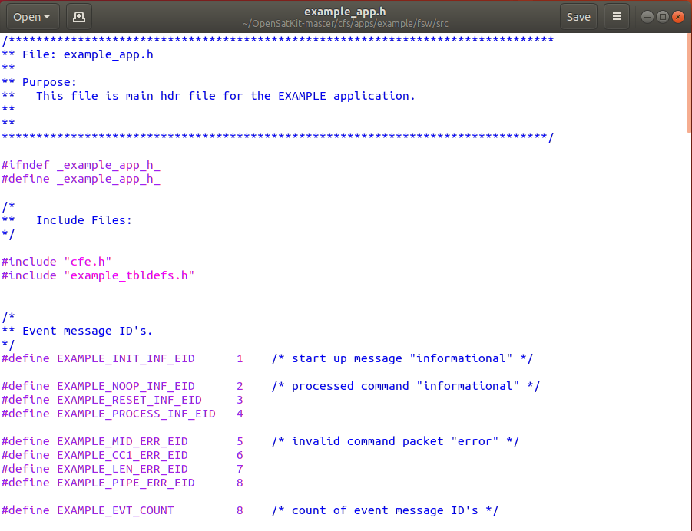
Task: Click EXAMPLE_NOOP_INF_EID define name
Action: coord(126,386)
